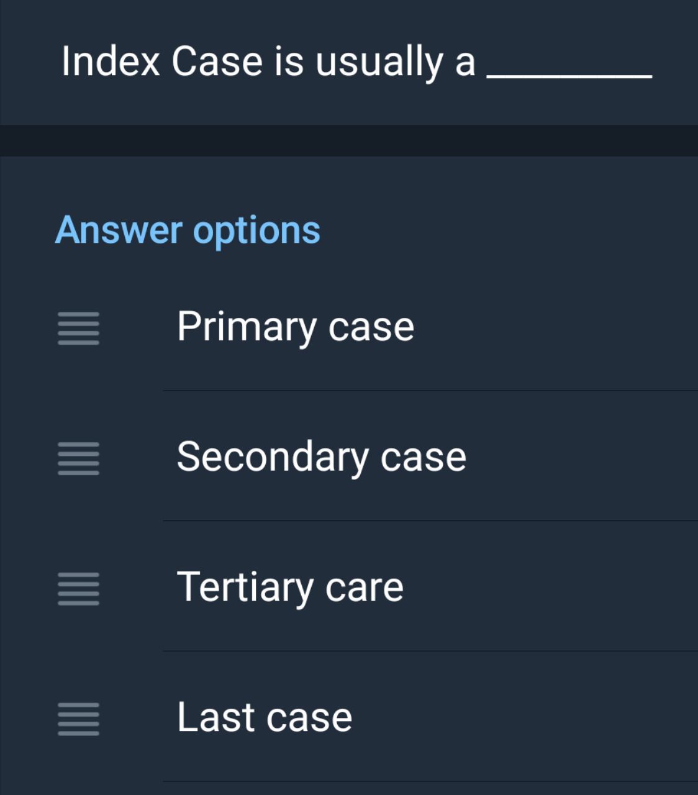This screenshot has height=795, width=698.
Task: Select the reorder icon for the fourth answer
Action: pos(79,720)
